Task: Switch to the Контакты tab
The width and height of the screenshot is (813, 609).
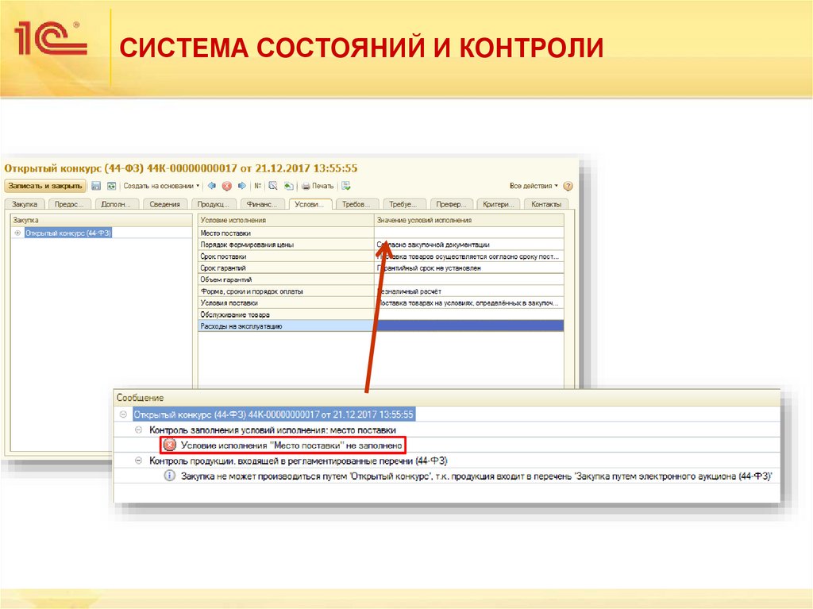Action: coord(548,202)
